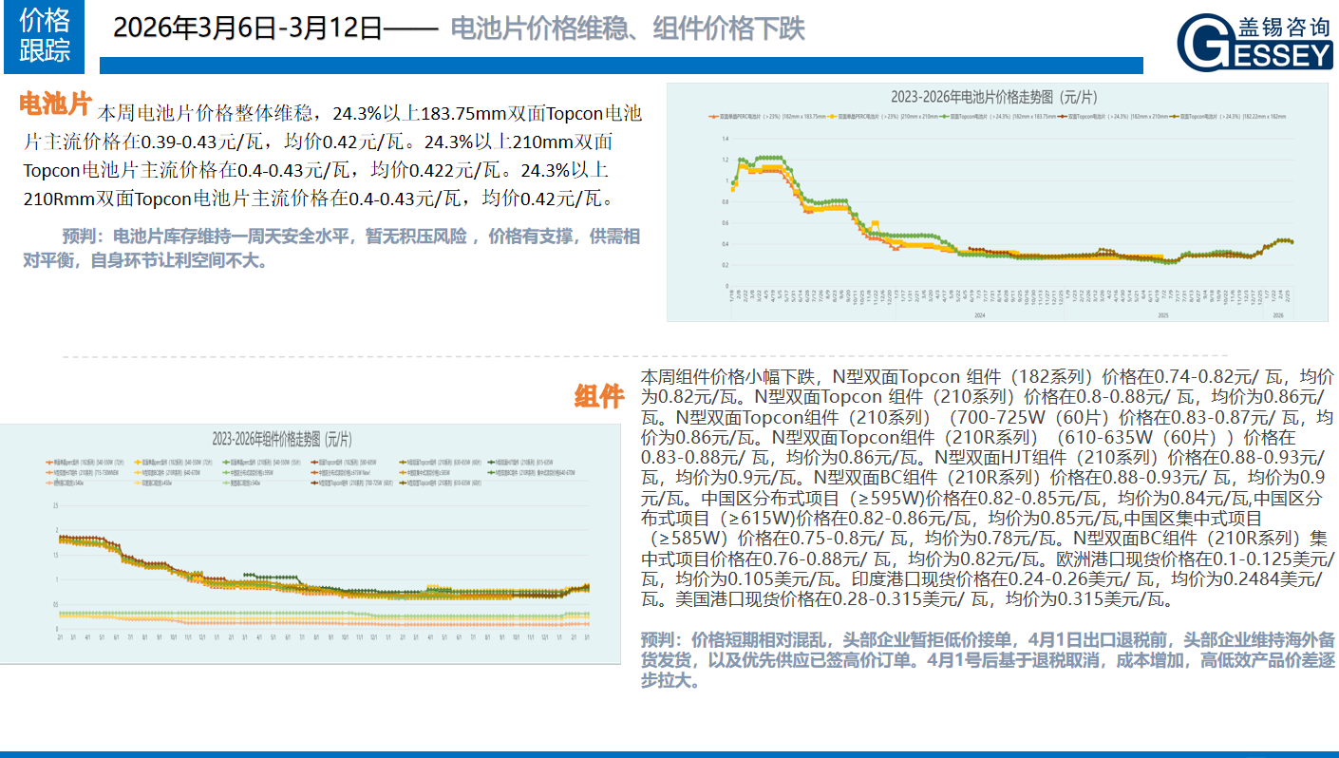Click the 2025 year label on cell chart axis
The image size is (1339, 758).
[x=1162, y=314]
